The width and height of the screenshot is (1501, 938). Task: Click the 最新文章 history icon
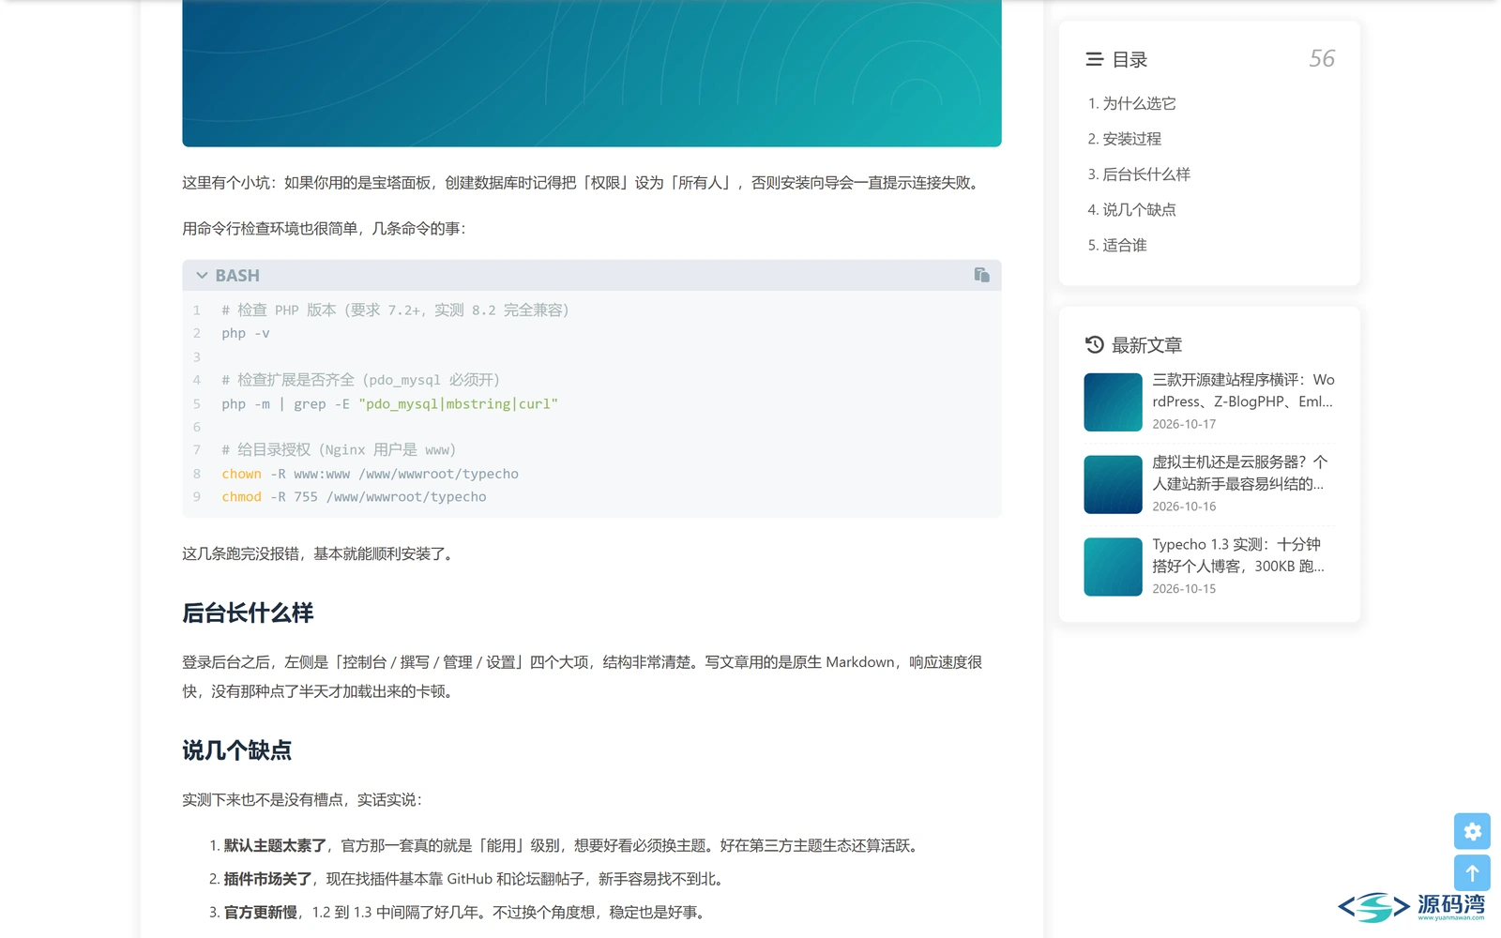pos(1094,344)
